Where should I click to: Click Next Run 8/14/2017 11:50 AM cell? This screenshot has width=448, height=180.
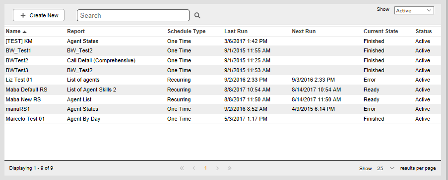pyautogui.click(x=317, y=99)
